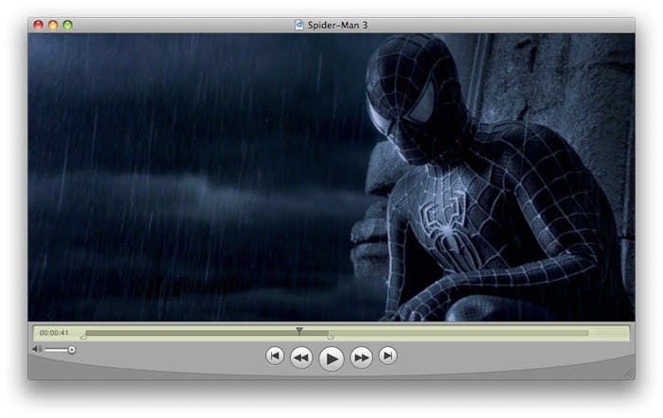This screenshot has width=663, height=418.
Task: Click the movie document icon in the title bar
Action: point(299,26)
